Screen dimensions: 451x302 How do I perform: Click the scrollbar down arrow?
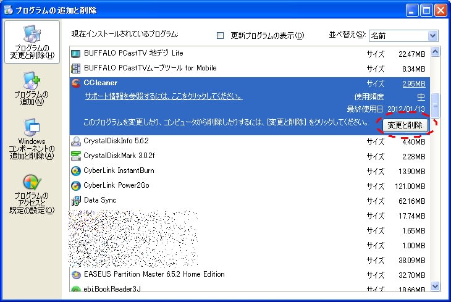point(435,286)
